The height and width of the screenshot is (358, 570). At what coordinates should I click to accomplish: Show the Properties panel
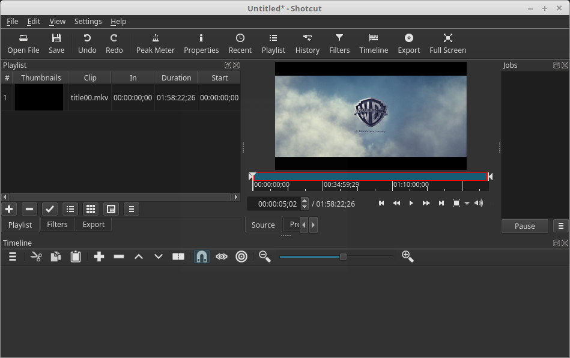(x=201, y=44)
